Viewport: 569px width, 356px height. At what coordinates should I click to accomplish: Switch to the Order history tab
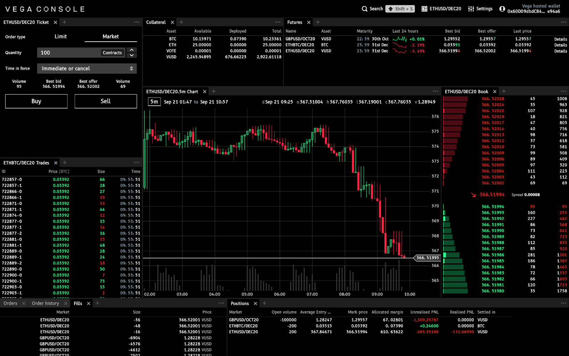click(x=46, y=303)
